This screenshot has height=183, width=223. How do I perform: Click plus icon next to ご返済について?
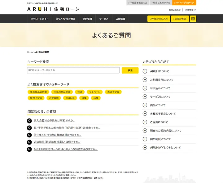pyautogui.click(x=145, y=122)
